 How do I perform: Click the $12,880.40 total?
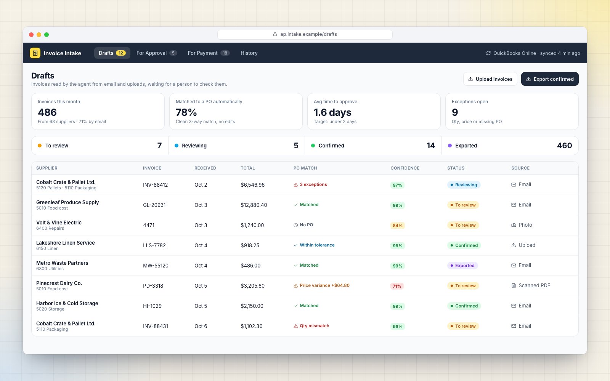[x=254, y=205]
